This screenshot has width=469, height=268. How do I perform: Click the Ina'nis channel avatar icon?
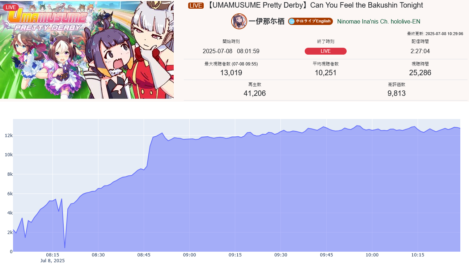click(239, 21)
